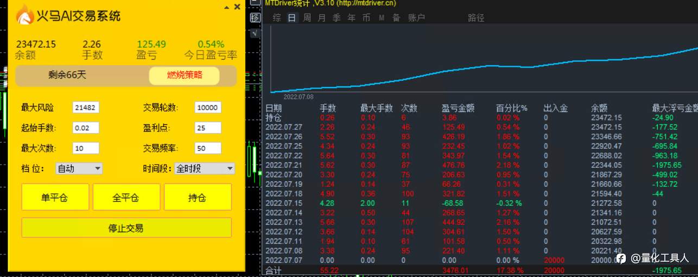Click the 交易频率 input field
698x277 pixels.
(x=208, y=148)
